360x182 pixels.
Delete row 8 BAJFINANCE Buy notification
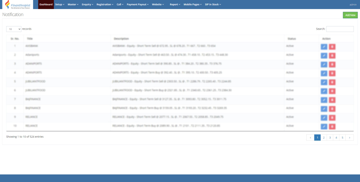tap(332, 109)
